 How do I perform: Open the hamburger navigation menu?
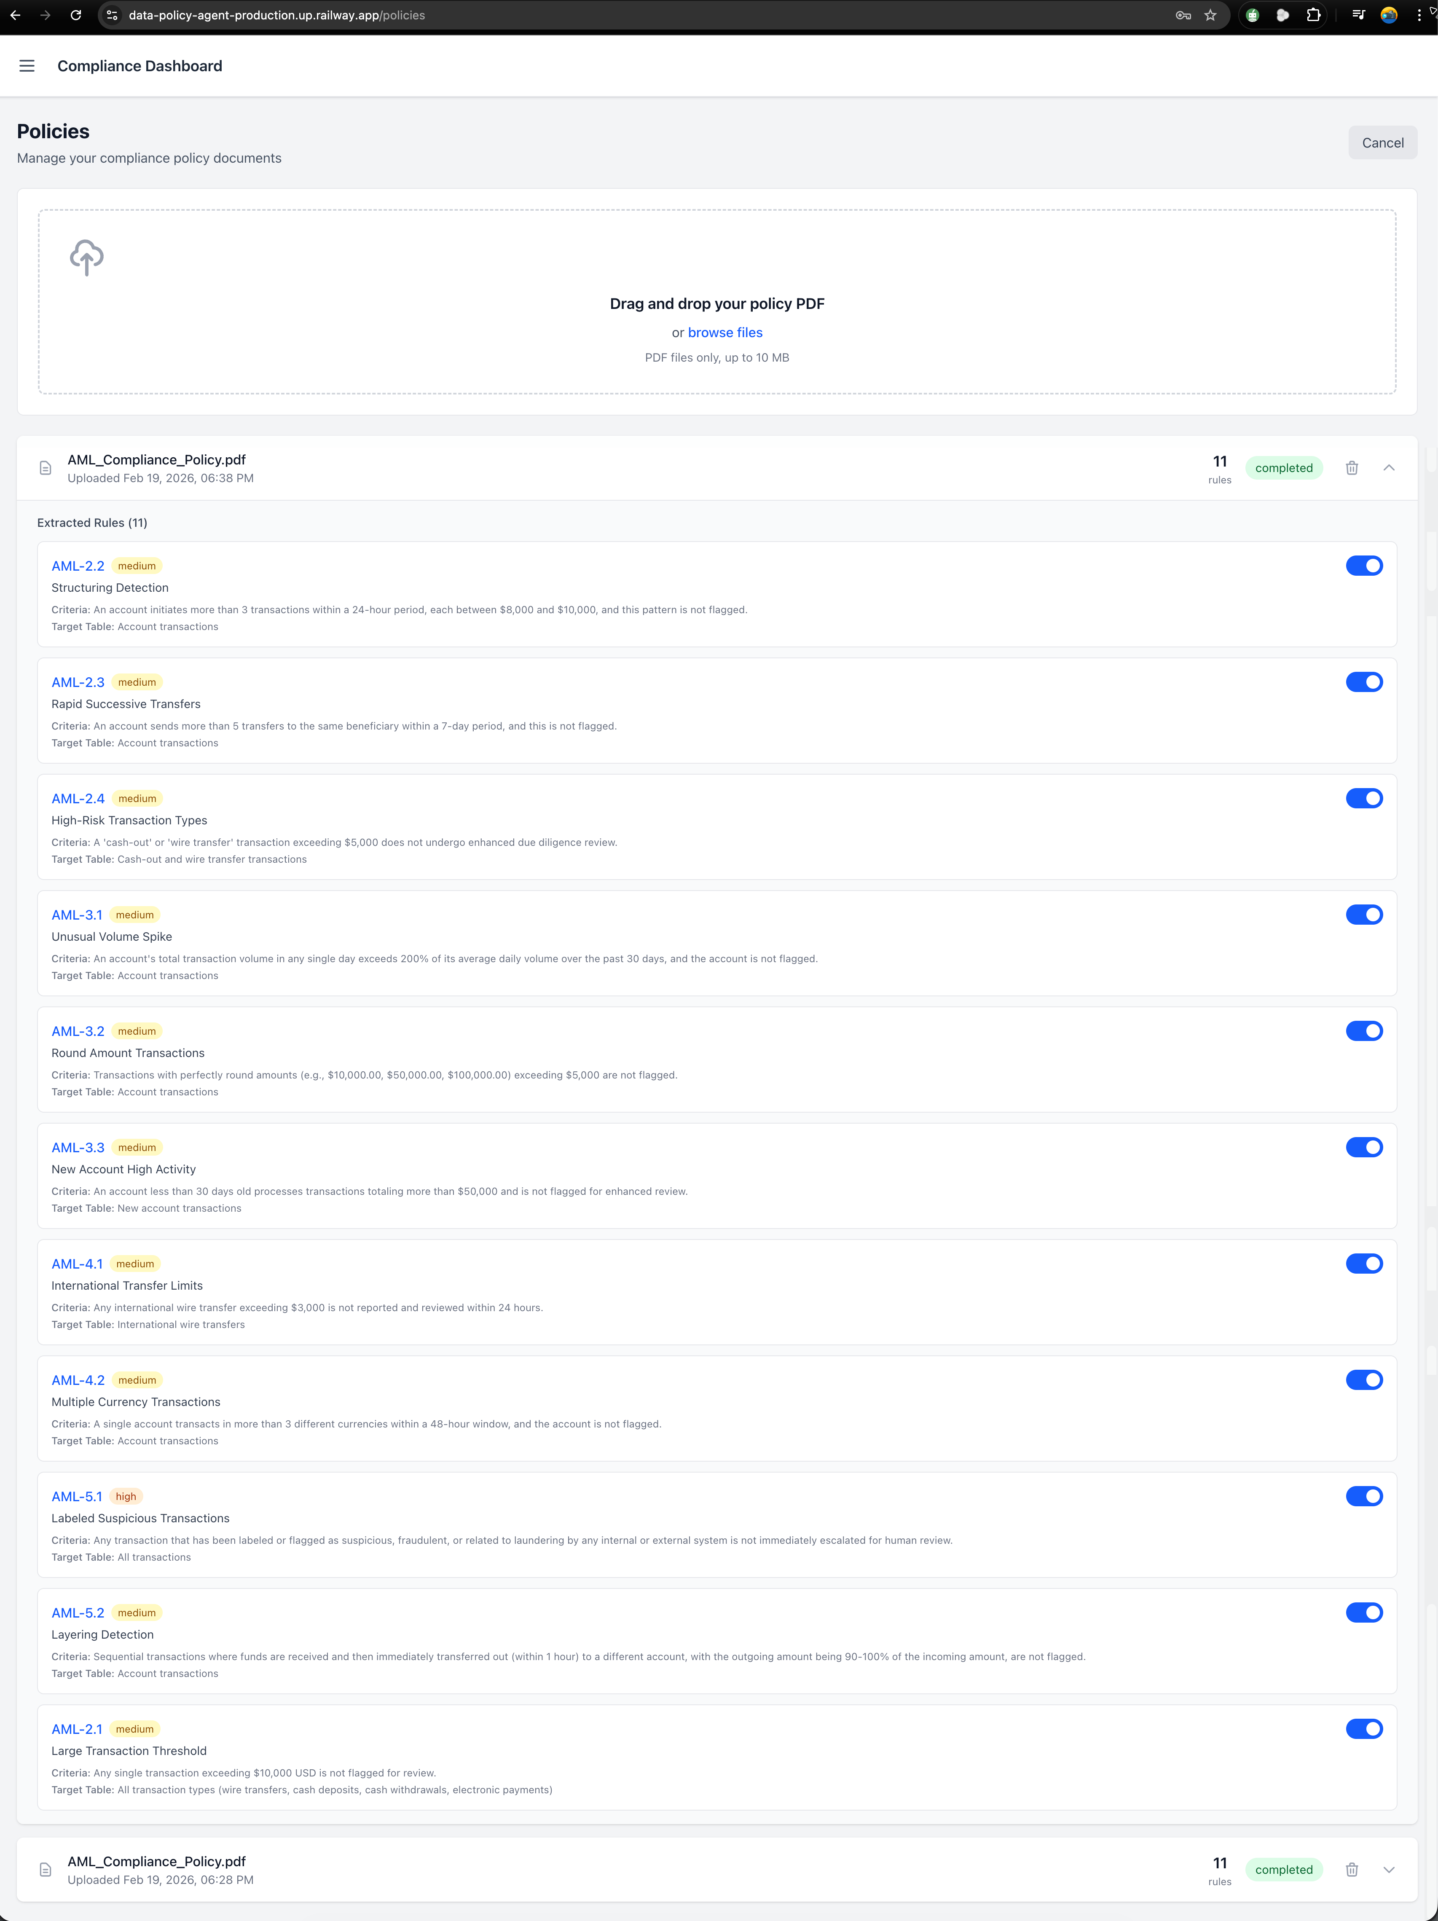point(27,66)
